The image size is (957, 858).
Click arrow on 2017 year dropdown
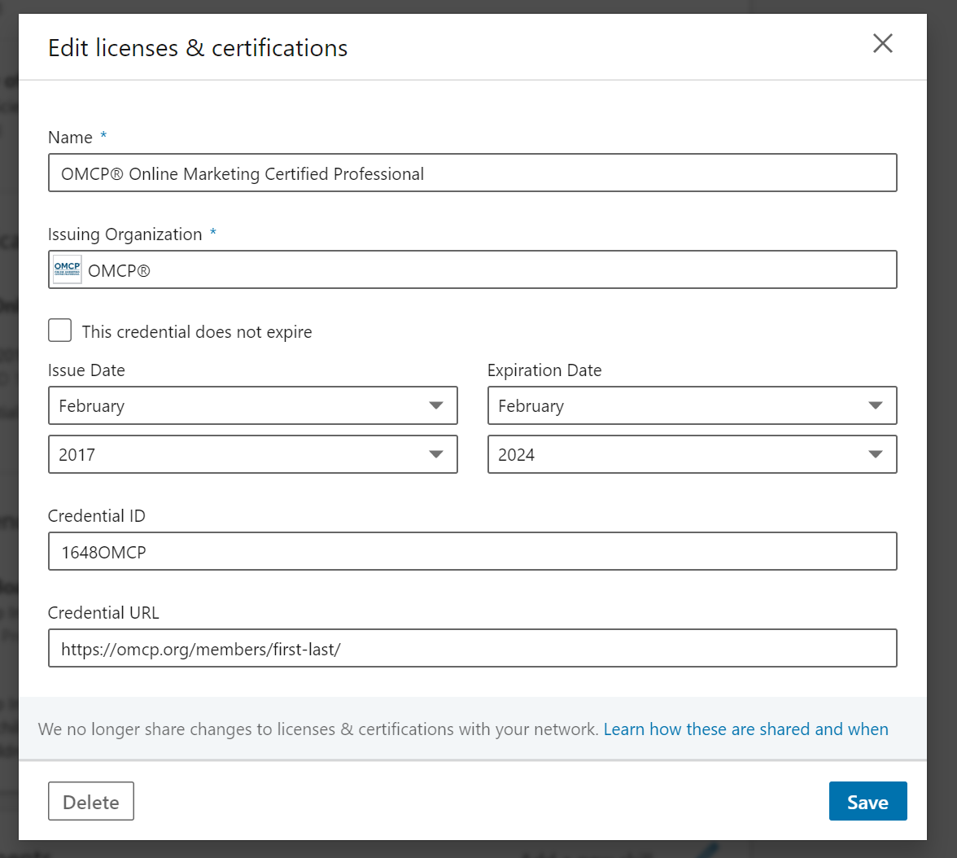click(436, 454)
